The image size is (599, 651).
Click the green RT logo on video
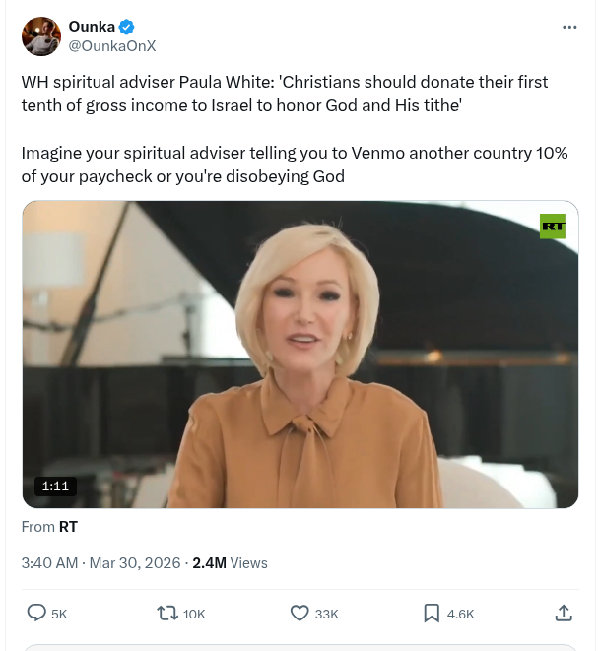tap(553, 227)
